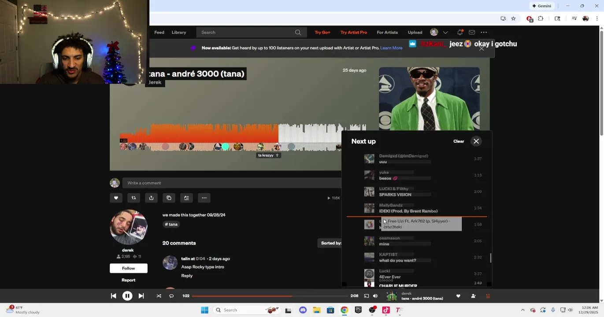Toggle shuffle in player bar
Image resolution: width=604 pixels, height=317 pixels.
tap(159, 296)
